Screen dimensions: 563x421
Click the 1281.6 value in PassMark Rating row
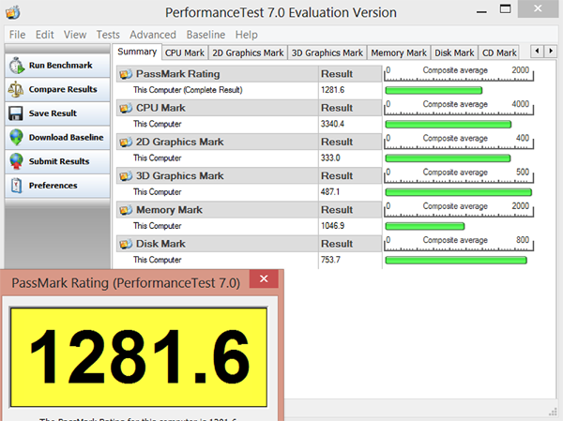click(x=332, y=90)
